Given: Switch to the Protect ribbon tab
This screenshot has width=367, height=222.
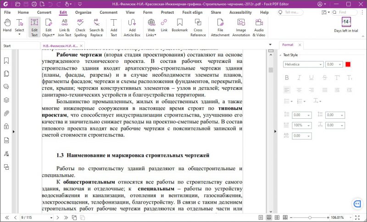Looking at the screenshot, I should click(x=167, y=12).
